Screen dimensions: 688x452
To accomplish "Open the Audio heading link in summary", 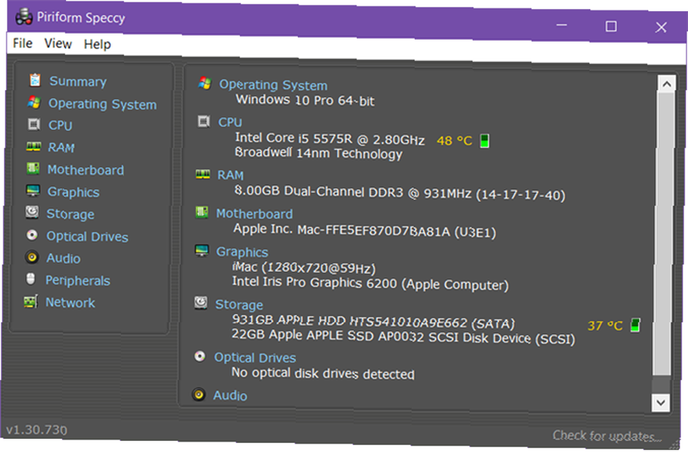I will click(230, 396).
